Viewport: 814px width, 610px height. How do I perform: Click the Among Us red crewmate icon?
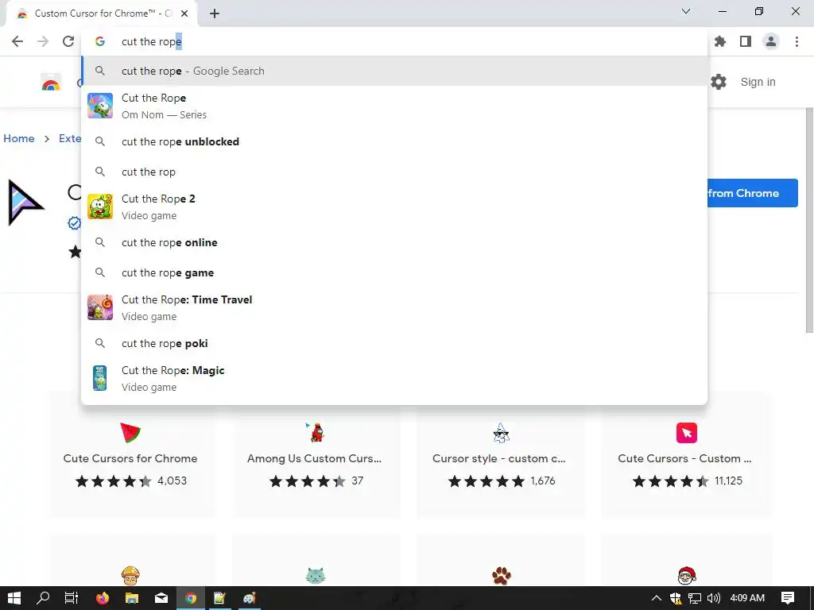coord(315,433)
